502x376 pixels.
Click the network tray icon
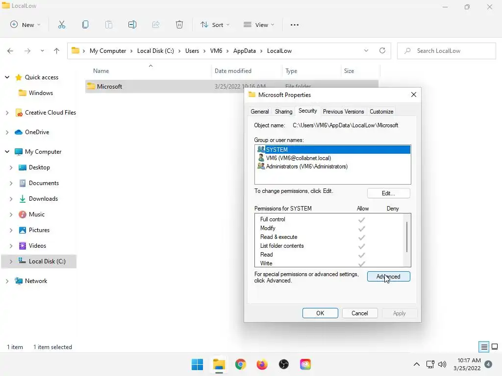(x=430, y=364)
